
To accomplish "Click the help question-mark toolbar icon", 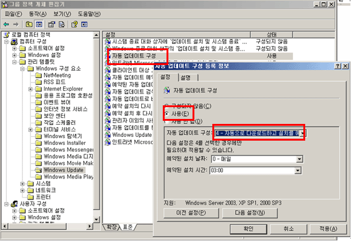I will coord(74,24).
